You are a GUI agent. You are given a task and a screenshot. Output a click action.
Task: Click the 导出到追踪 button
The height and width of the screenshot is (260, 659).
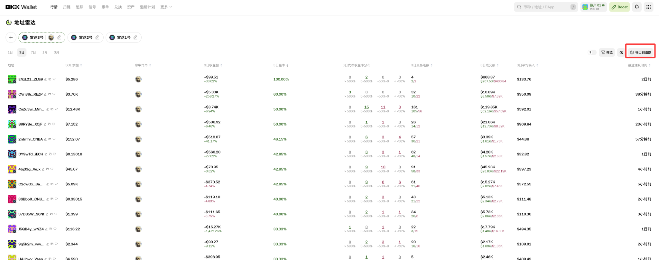click(x=640, y=52)
